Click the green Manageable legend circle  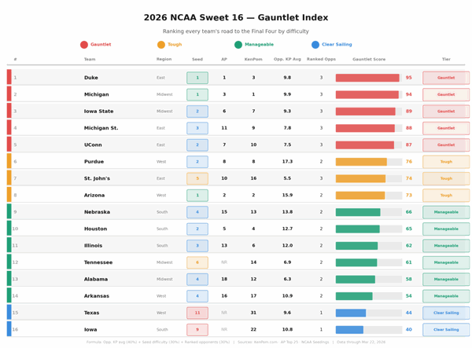point(238,45)
